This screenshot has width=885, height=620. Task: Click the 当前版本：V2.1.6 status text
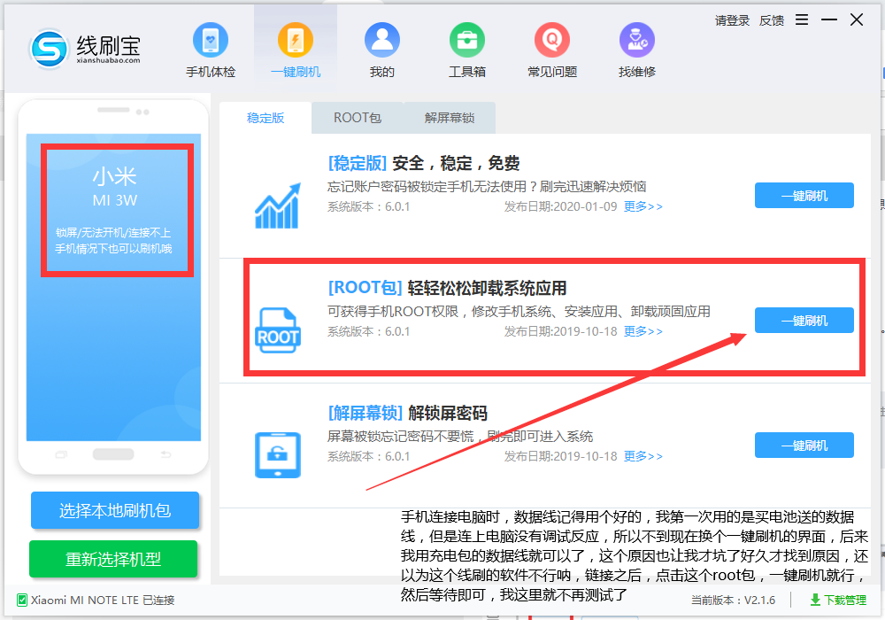pyautogui.click(x=733, y=601)
